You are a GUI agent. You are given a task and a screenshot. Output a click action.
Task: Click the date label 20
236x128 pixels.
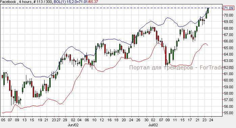coord(124,120)
